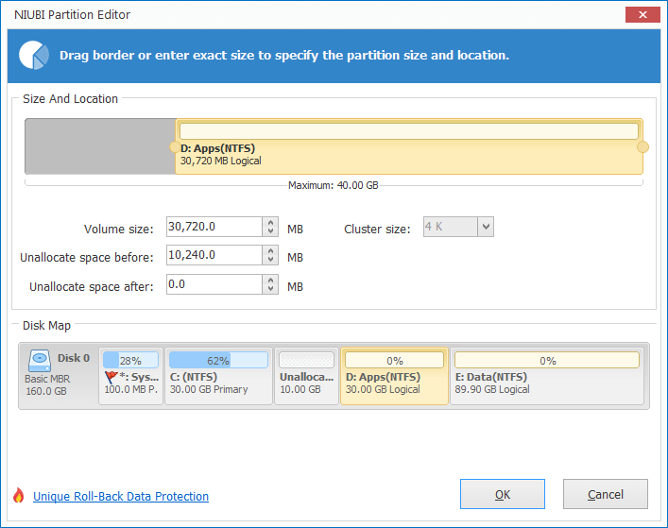
Task: Decrease Volume size with down arrow
Action: point(270,231)
